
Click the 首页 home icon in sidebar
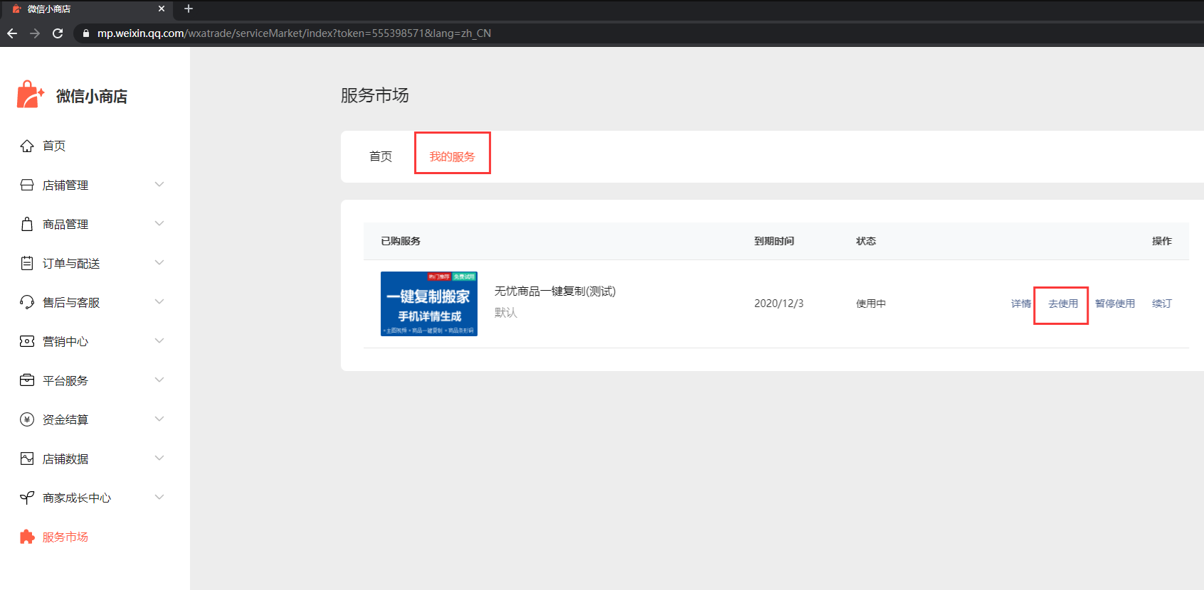point(27,146)
